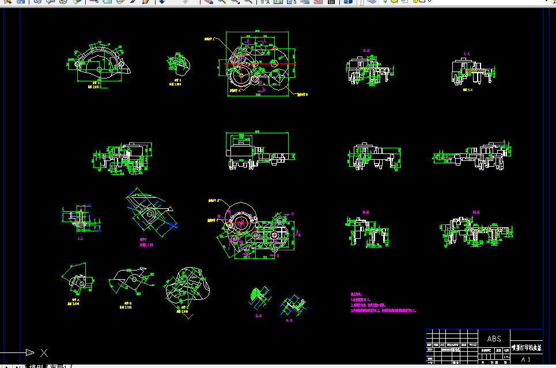
Task: Open the Properties palette icon
Action: point(265,1)
